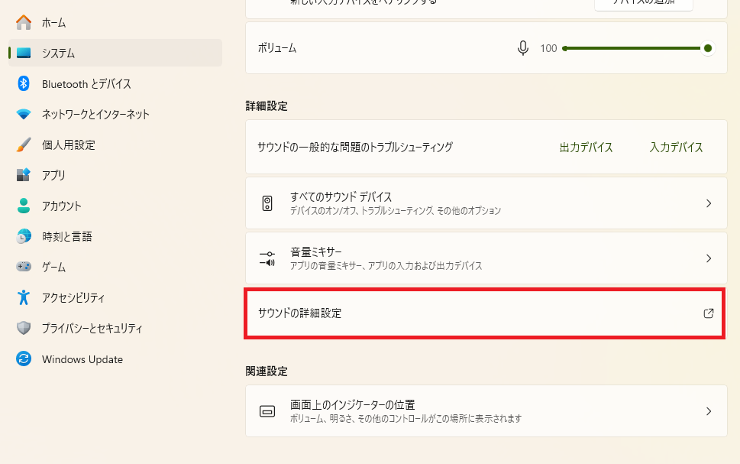This screenshot has height=464, width=740.
Task: Open the 入力デバイス troubleshooting link
Action: coord(677,148)
